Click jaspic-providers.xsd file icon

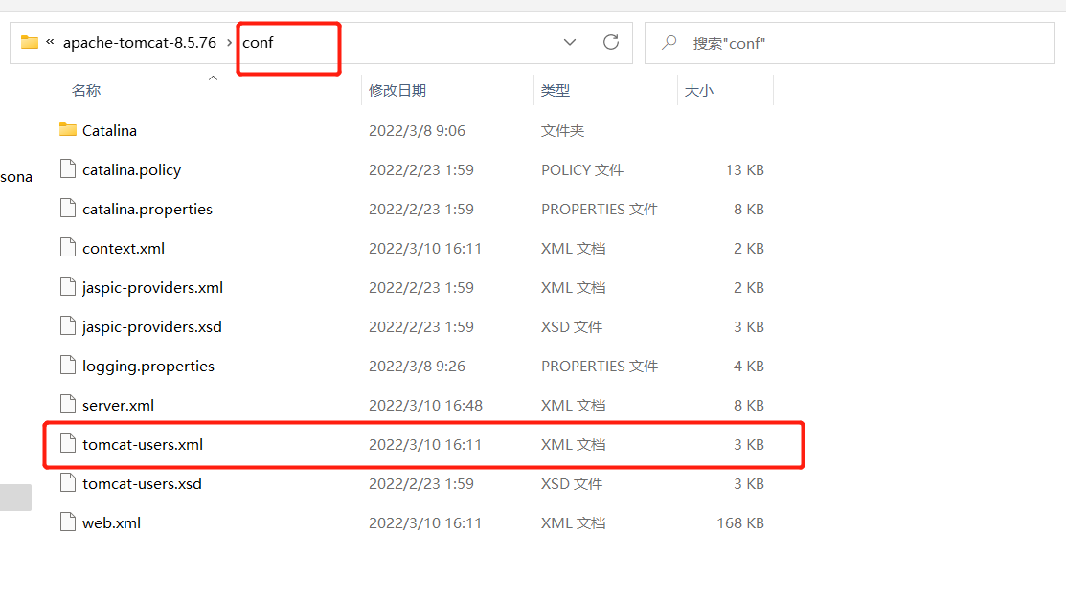[x=68, y=326]
